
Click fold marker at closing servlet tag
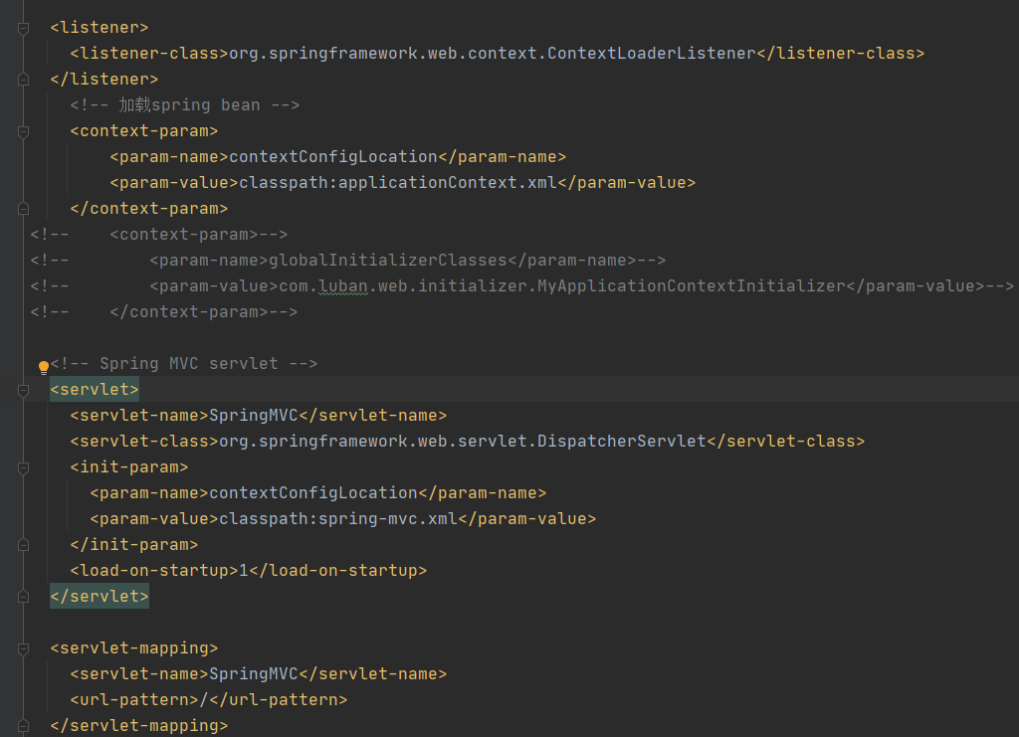point(24,597)
